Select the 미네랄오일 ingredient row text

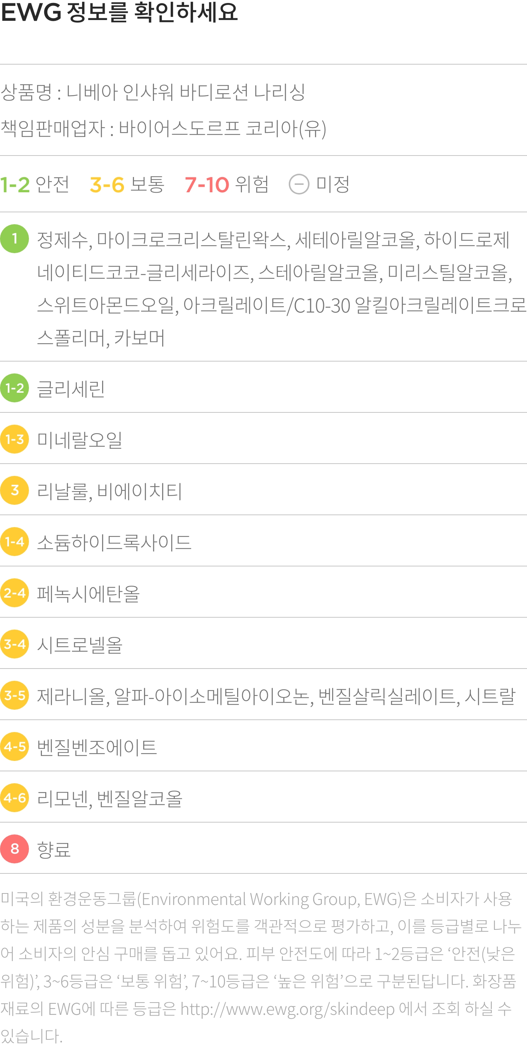pyautogui.click(x=80, y=440)
